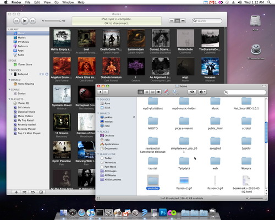Toggle shuffle in iTunes
Image resolution: width=275 pixels, height=220 pixels.
click(x=24, y=192)
